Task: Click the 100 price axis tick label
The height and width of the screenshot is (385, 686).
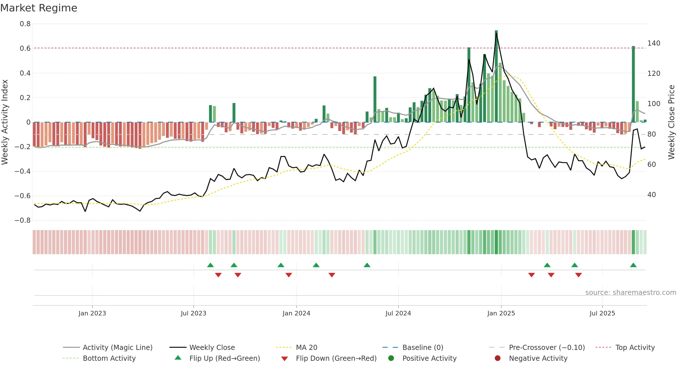Action: tap(654, 104)
